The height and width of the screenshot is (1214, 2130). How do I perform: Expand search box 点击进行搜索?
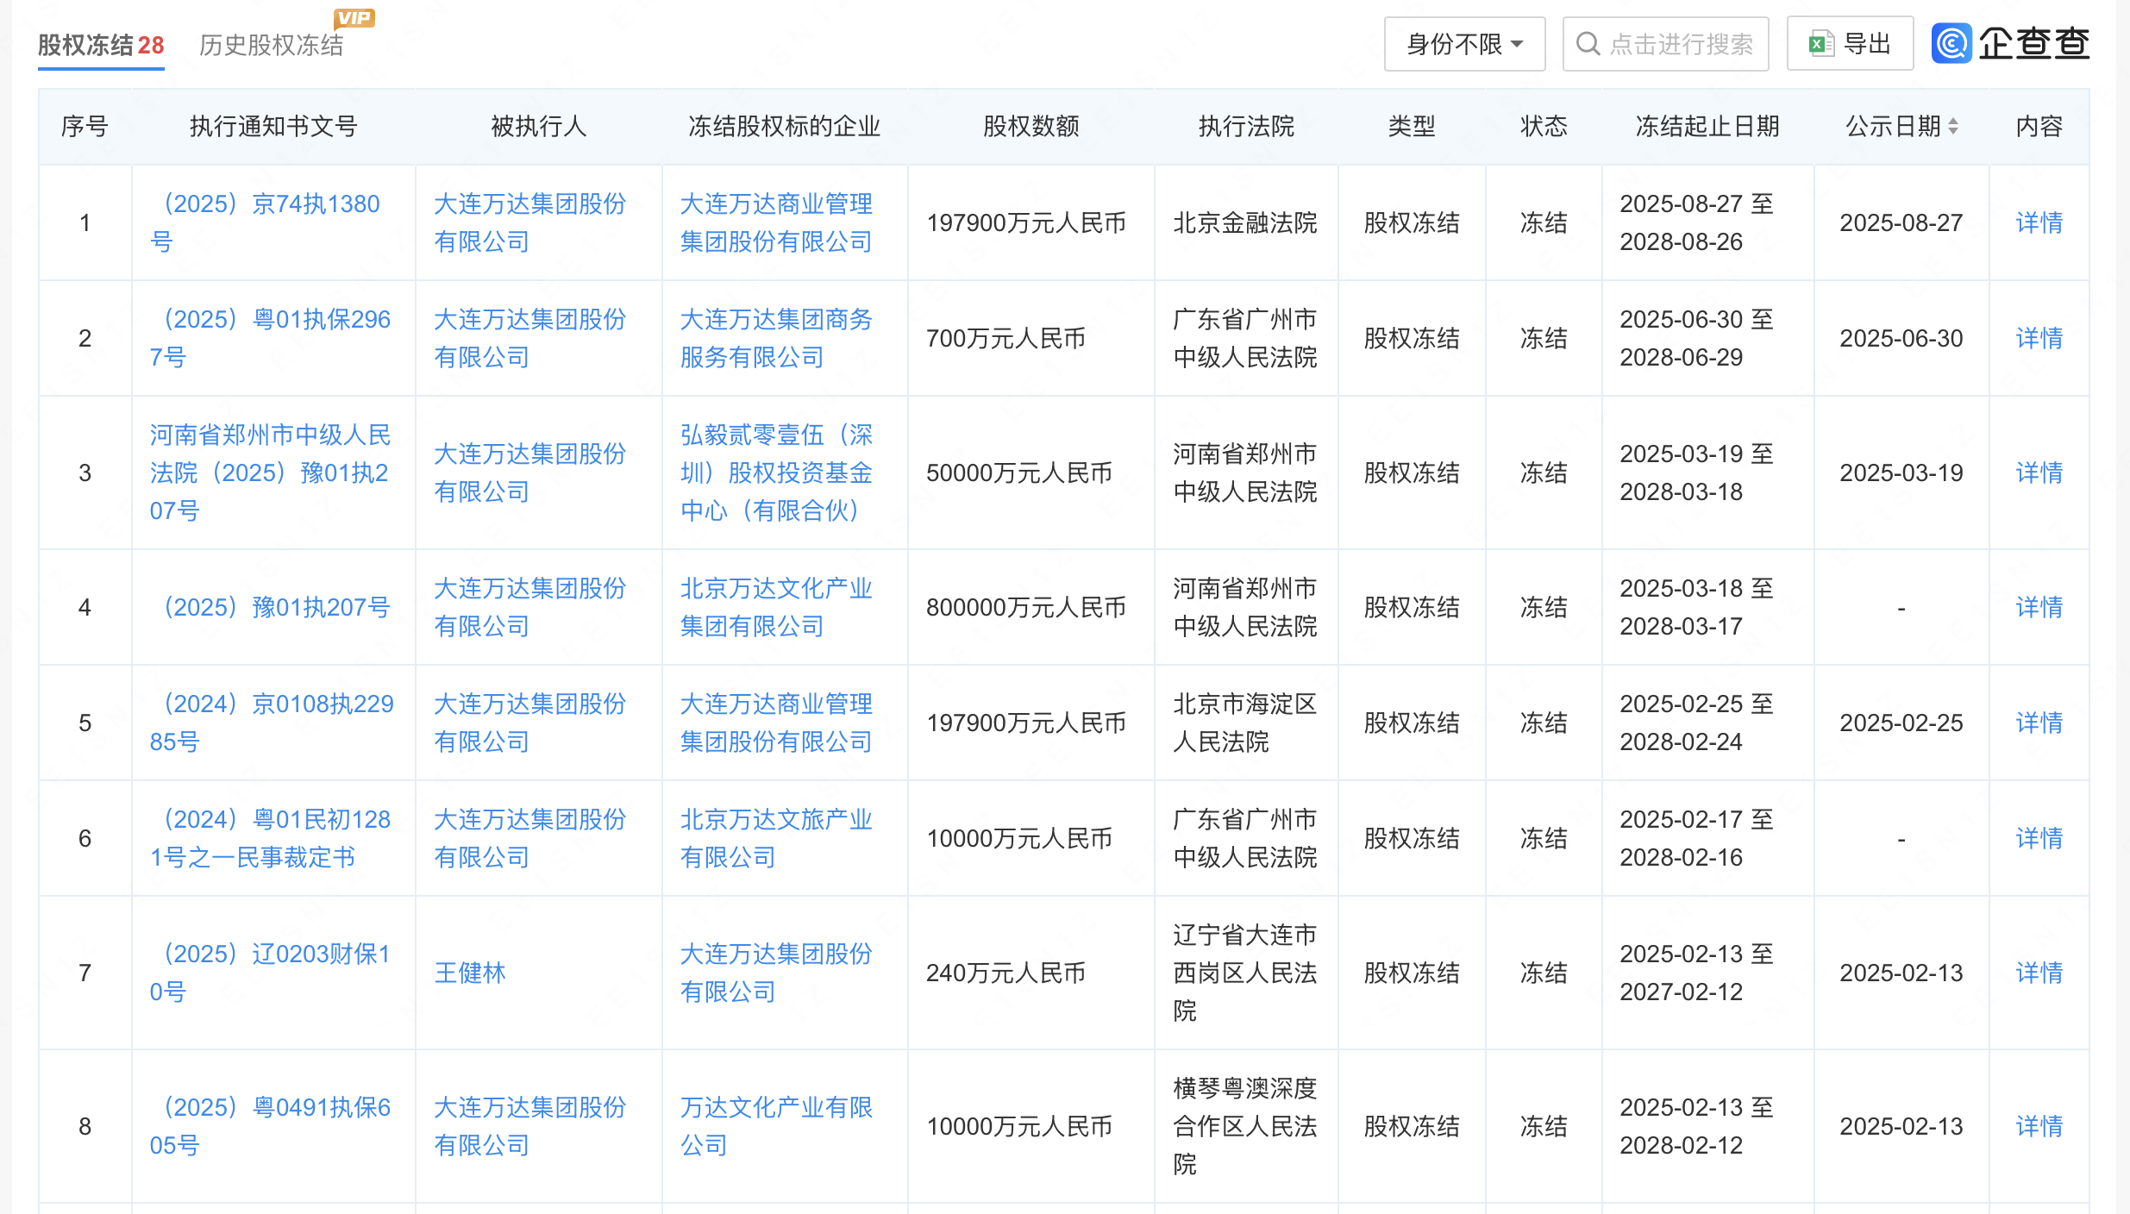click(x=1664, y=43)
